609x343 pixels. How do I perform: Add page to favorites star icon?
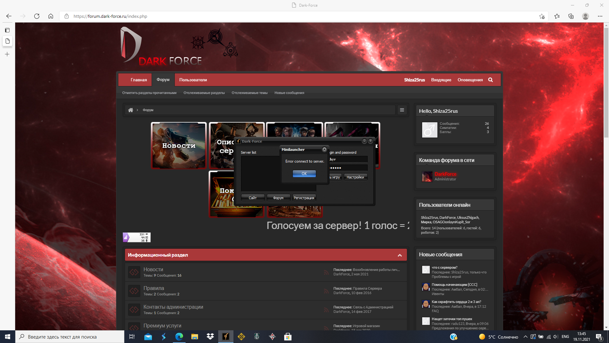pyautogui.click(x=542, y=16)
